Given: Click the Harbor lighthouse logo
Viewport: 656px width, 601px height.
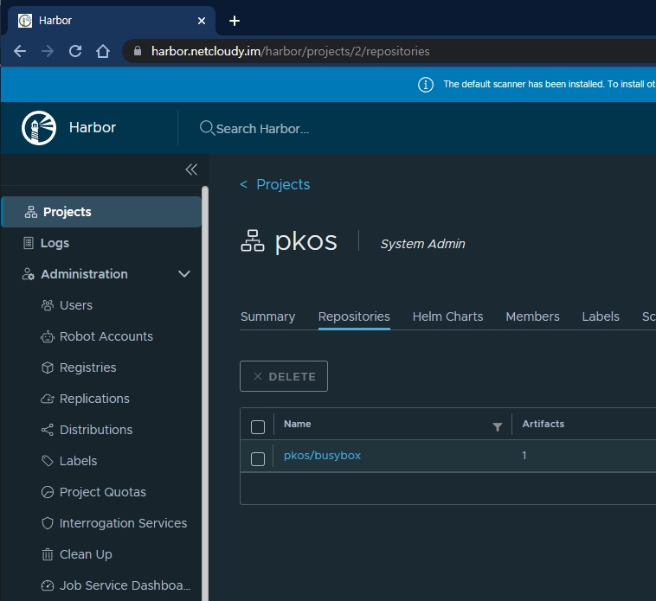Looking at the screenshot, I should pos(39,128).
